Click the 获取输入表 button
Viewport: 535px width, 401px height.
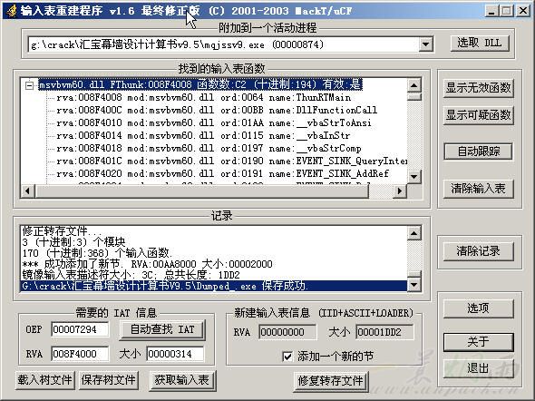click(182, 380)
